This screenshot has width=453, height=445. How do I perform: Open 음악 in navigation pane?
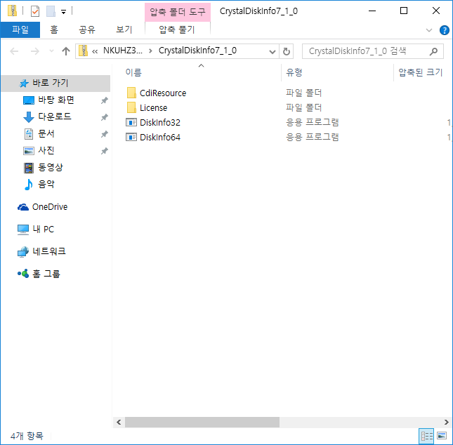[x=46, y=184]
